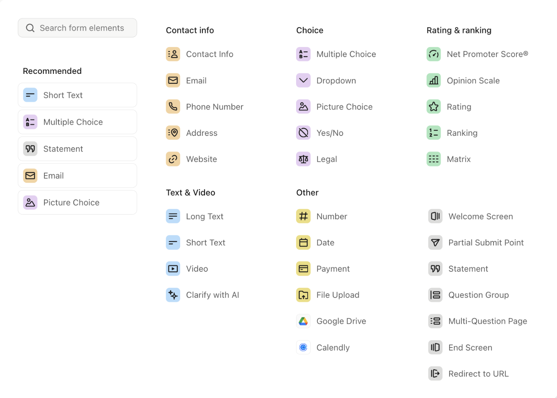Screen dimensions: 557x398
Task: Insert a Dropdown question
Action: [x=336, y=81]
